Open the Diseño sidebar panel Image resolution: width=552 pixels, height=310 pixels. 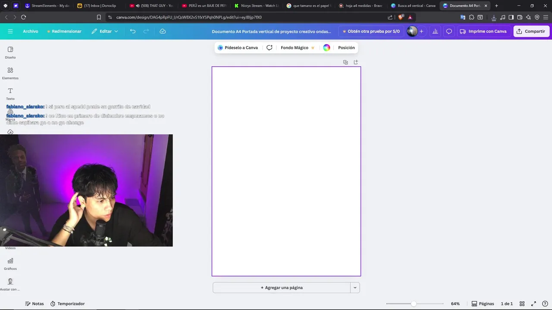tap(10, 53)
